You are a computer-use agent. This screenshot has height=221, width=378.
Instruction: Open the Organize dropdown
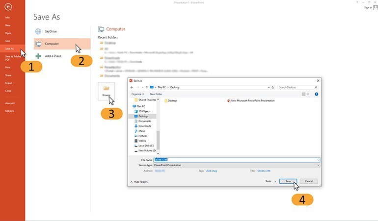tap(137, 94)
